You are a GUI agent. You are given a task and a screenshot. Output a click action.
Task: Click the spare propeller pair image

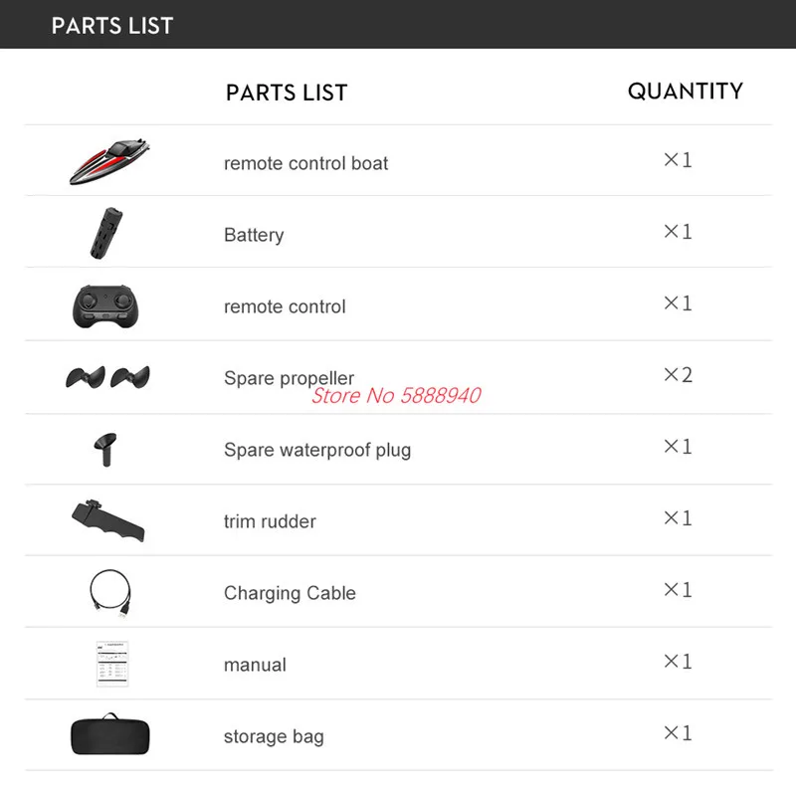point(107,377)
